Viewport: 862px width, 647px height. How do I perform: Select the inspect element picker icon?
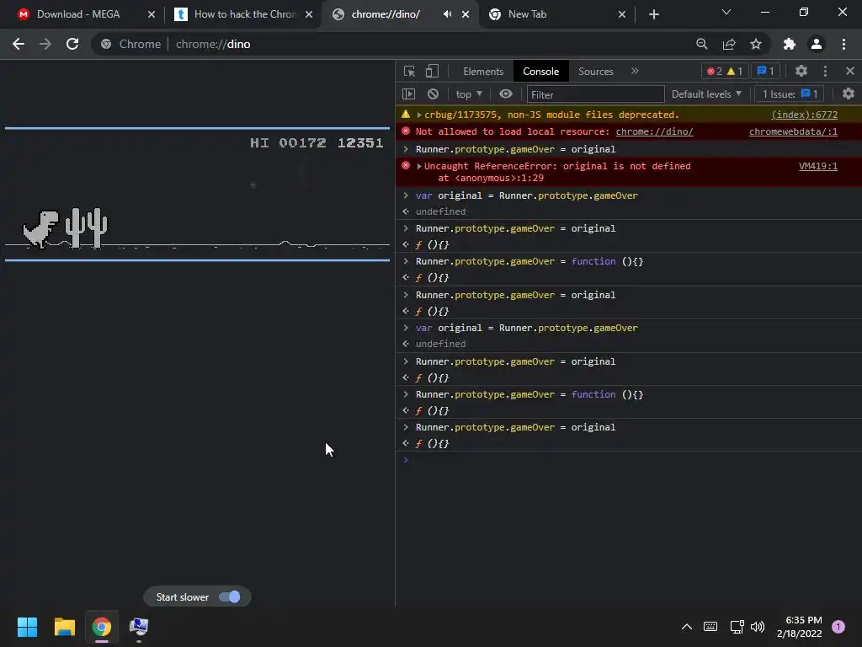pyautogui.click(x=409, y=71)
